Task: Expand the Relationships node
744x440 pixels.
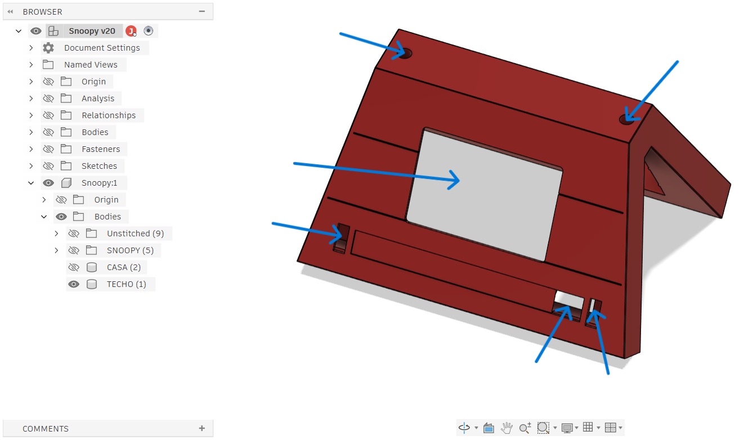Action: tap(31, 115)
